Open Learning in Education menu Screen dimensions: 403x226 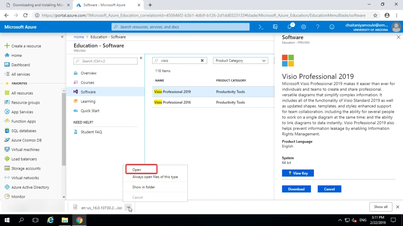pyautogui.click(x=88, y=101)
